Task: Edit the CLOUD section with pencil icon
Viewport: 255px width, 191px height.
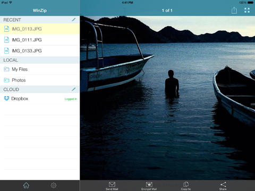Action: point(74,89)
